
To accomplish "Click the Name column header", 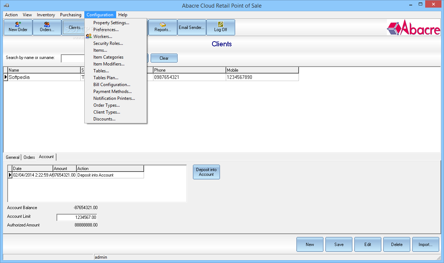I will point(44,70).
